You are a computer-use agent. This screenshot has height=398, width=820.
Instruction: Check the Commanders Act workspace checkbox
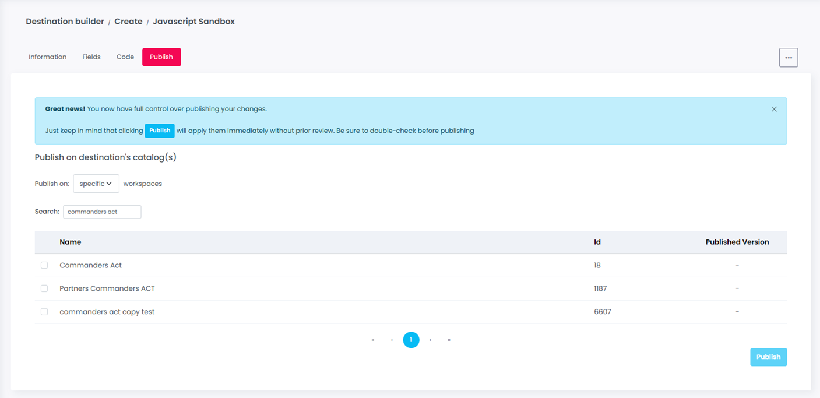click(x=44, y=265)
